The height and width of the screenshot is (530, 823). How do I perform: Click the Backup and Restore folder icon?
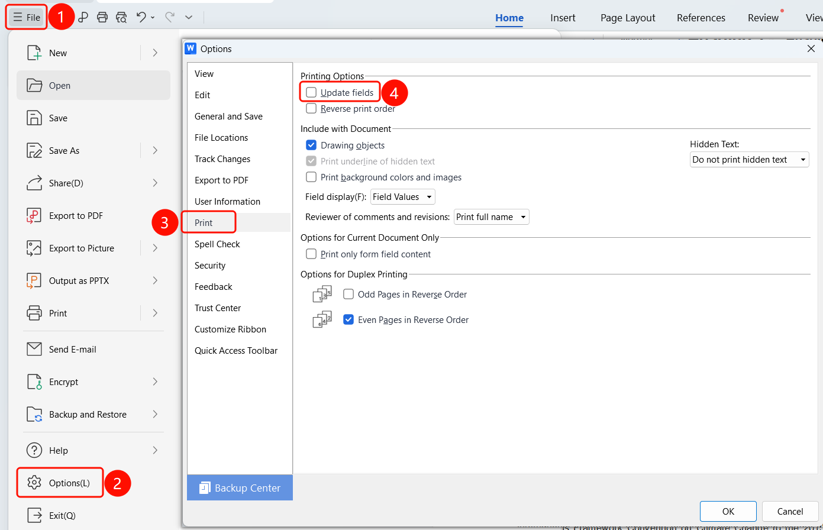[34, 414]
